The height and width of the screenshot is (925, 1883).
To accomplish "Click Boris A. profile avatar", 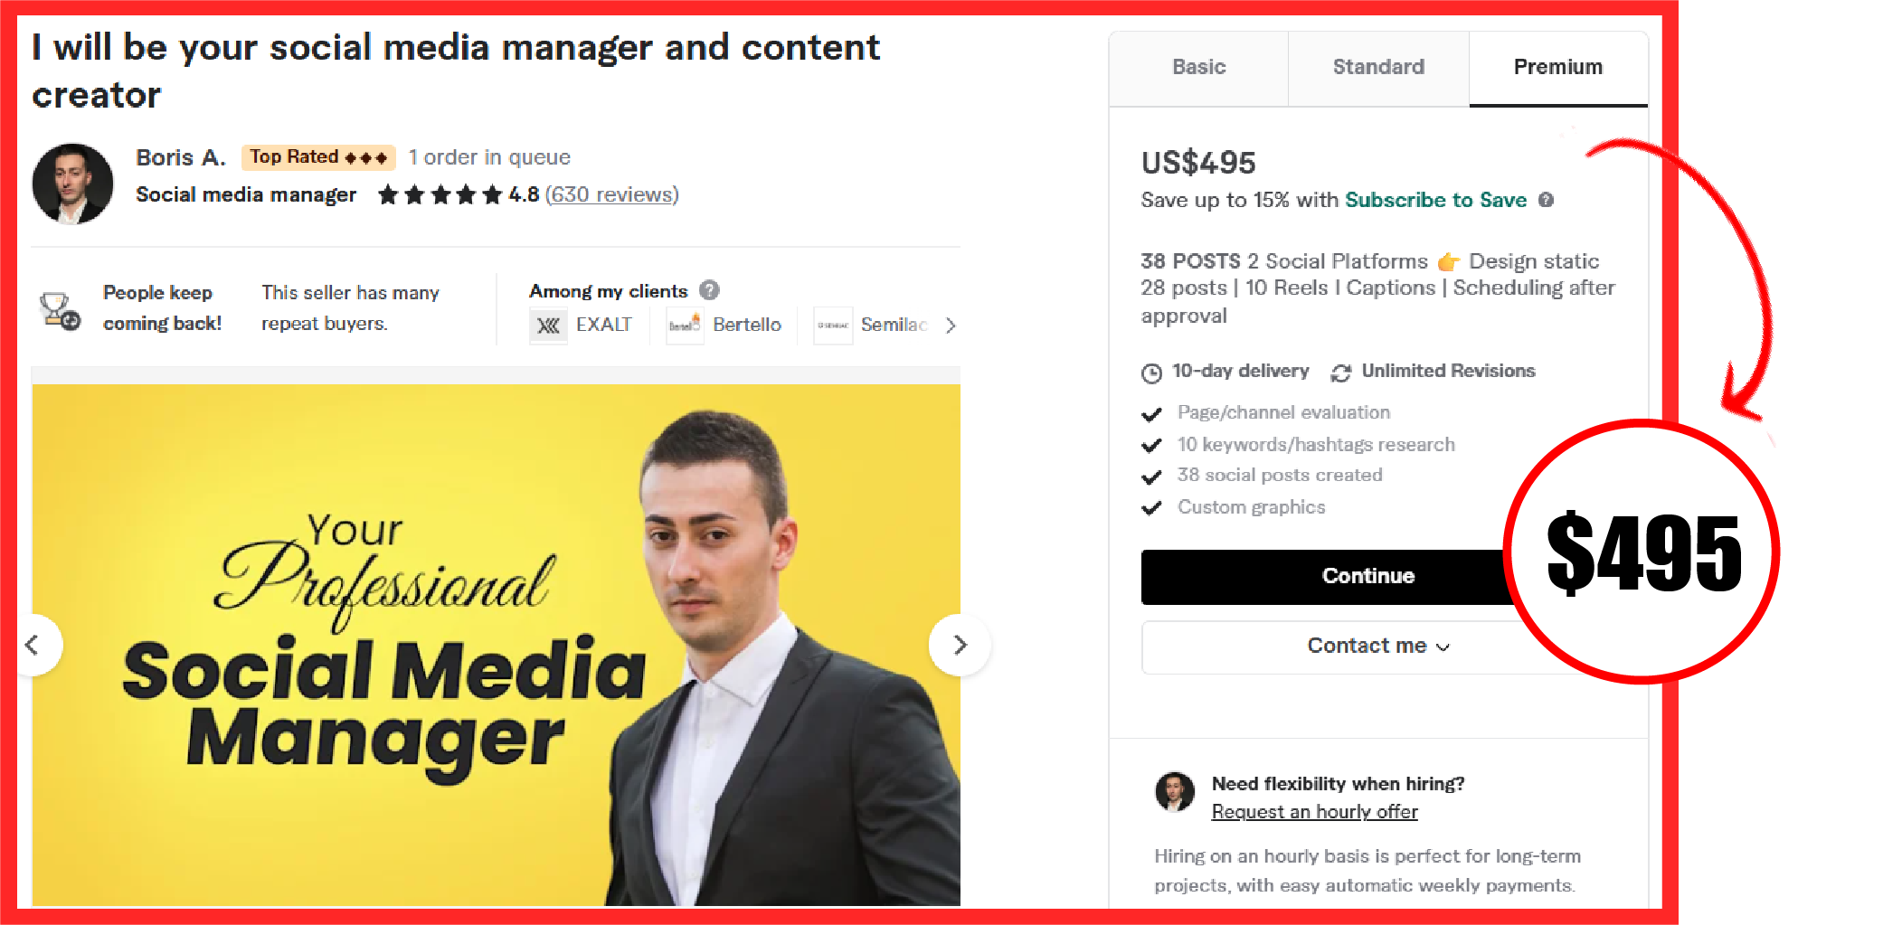I will pos(72,184).
